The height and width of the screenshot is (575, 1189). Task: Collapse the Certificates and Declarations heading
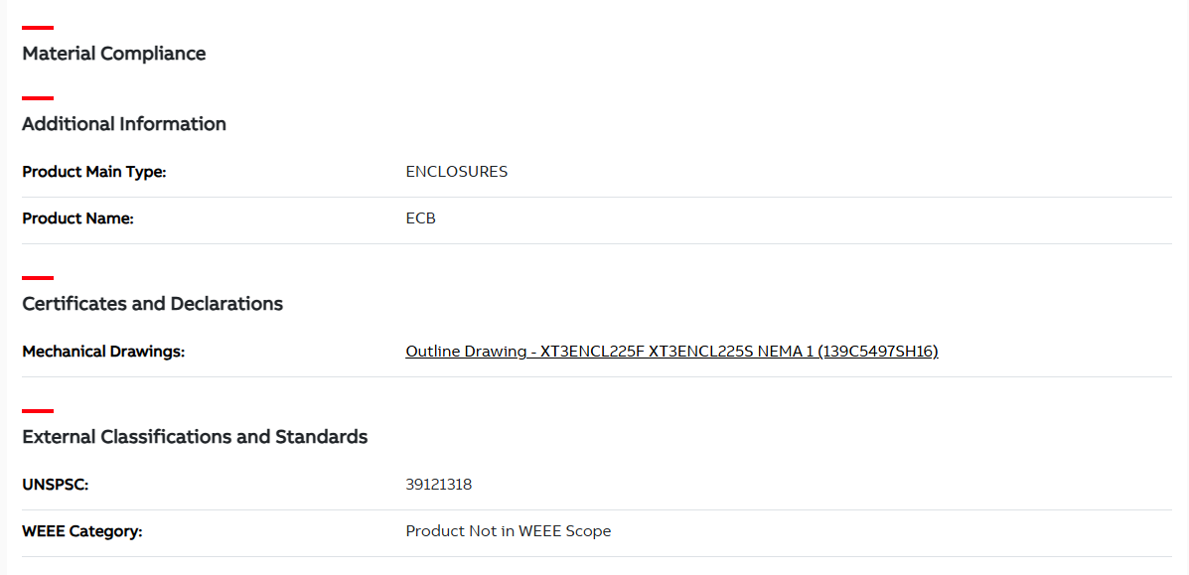[152, 304]
